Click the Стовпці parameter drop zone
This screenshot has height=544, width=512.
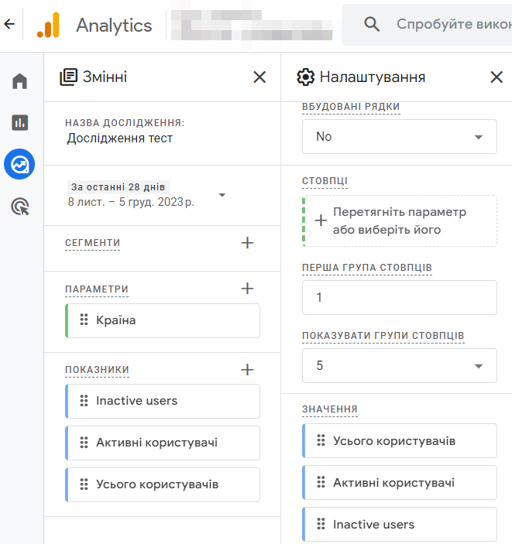(x=399, y=221)
